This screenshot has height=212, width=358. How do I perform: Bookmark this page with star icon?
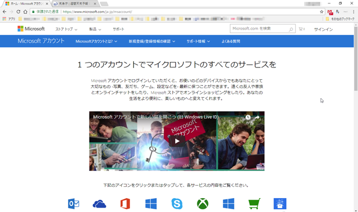(322, 12)
